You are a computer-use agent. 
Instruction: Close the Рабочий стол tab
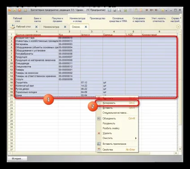36,27
